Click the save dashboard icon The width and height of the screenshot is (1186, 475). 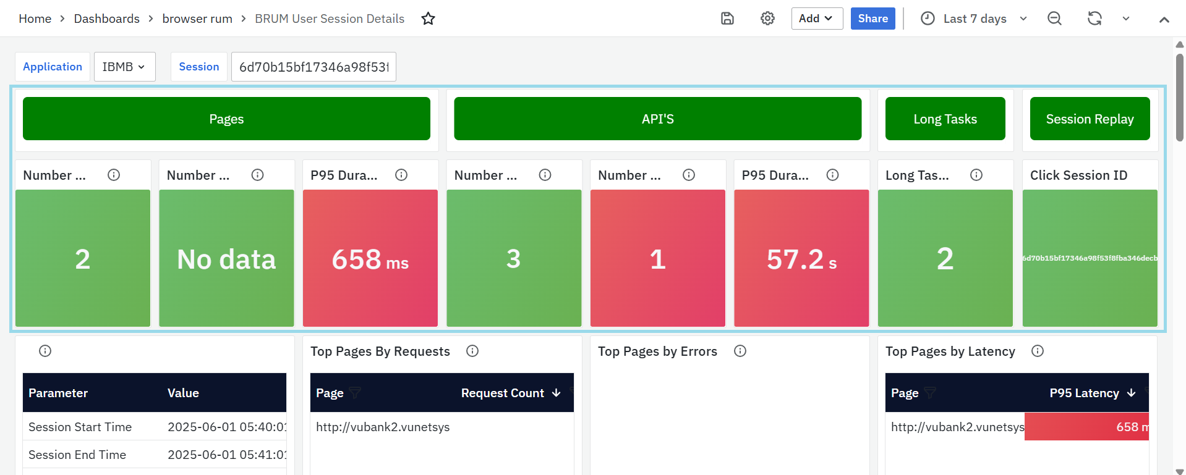click(x=727, y=19)
